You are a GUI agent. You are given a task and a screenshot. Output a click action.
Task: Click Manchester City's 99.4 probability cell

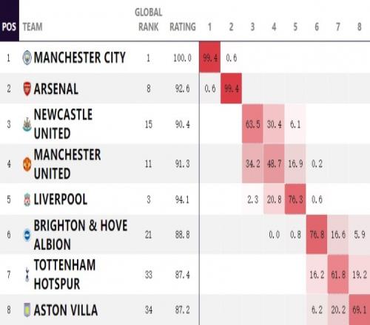[210, 57]
